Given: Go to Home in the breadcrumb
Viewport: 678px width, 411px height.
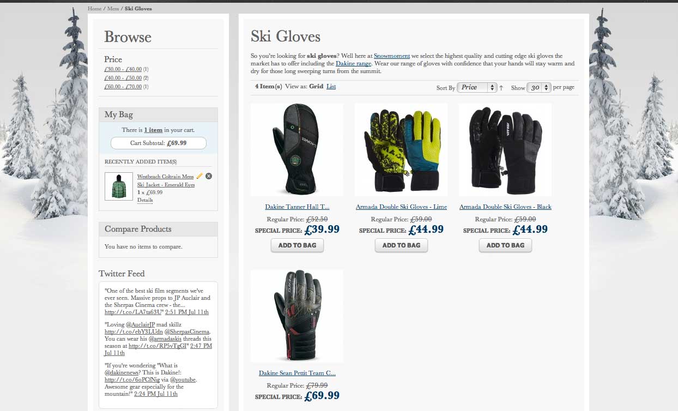Looking at the screenshot, I should [x=95, y=9].
